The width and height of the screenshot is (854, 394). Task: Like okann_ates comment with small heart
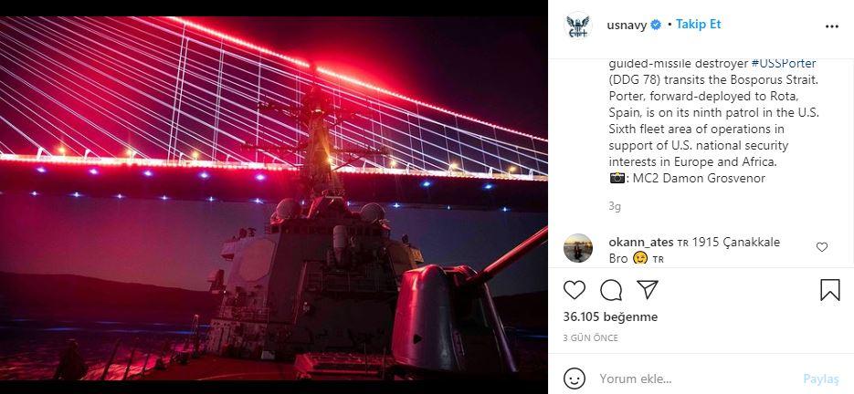(822, 247)
